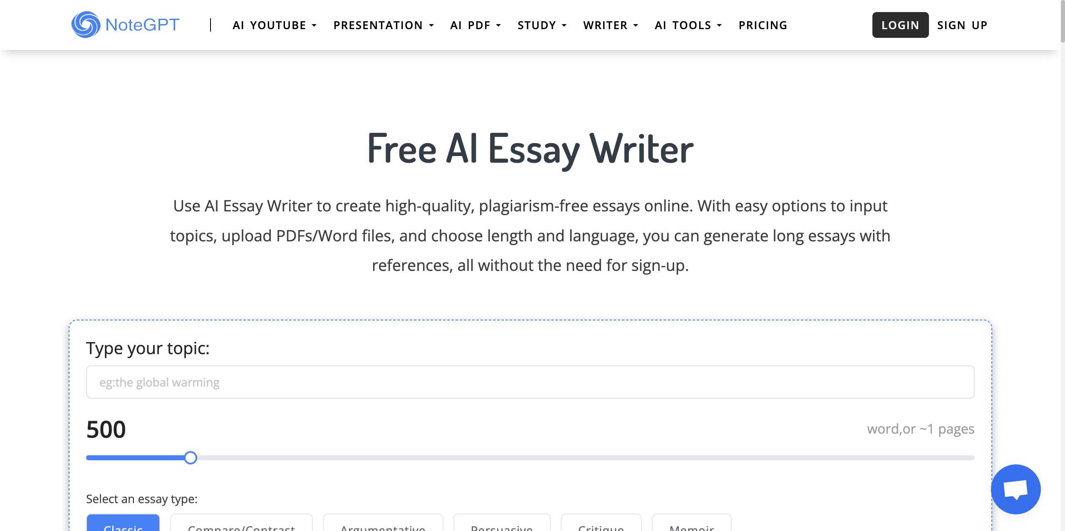Viewport: 1065px width, 531px height.
Task: Open the STUDY dropdown menu
Action: click(542, 25)
